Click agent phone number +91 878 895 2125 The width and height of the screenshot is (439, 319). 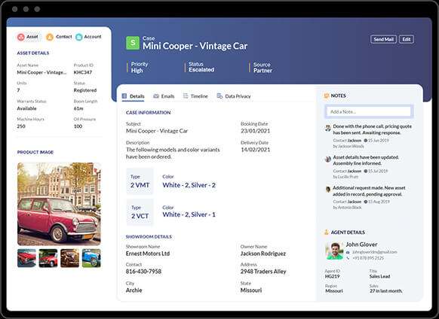[x=368, y=258]
